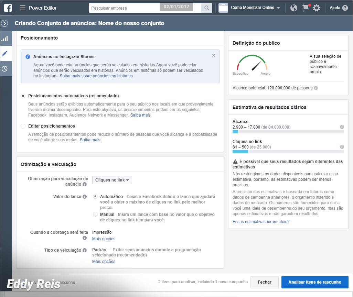Open the globe notifications icon
The image size is (353, 297).
[x=293, y=8]
